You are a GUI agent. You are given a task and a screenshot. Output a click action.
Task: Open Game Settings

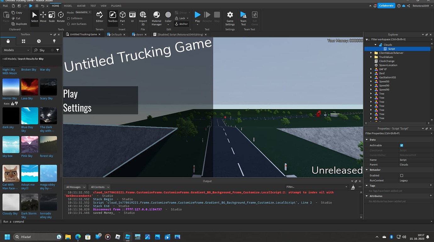[230, 18]
